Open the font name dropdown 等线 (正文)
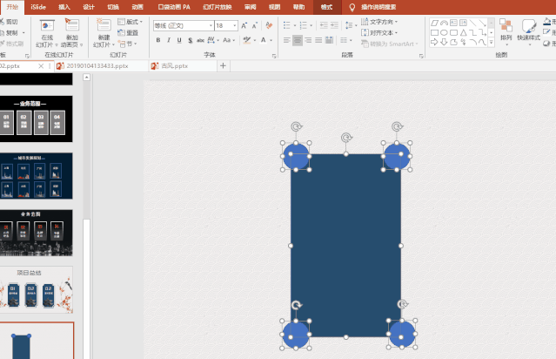Screen dimensions: 556x359 point(211,25)
